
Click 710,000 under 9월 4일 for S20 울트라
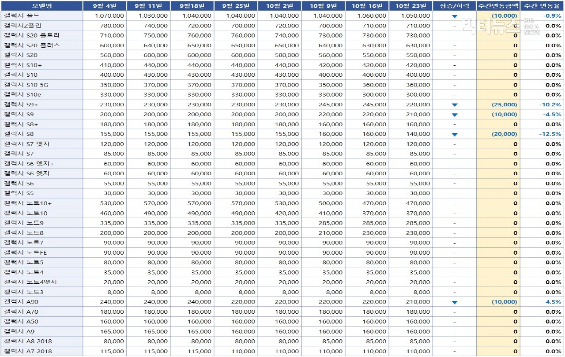click(x=112, y=36)
